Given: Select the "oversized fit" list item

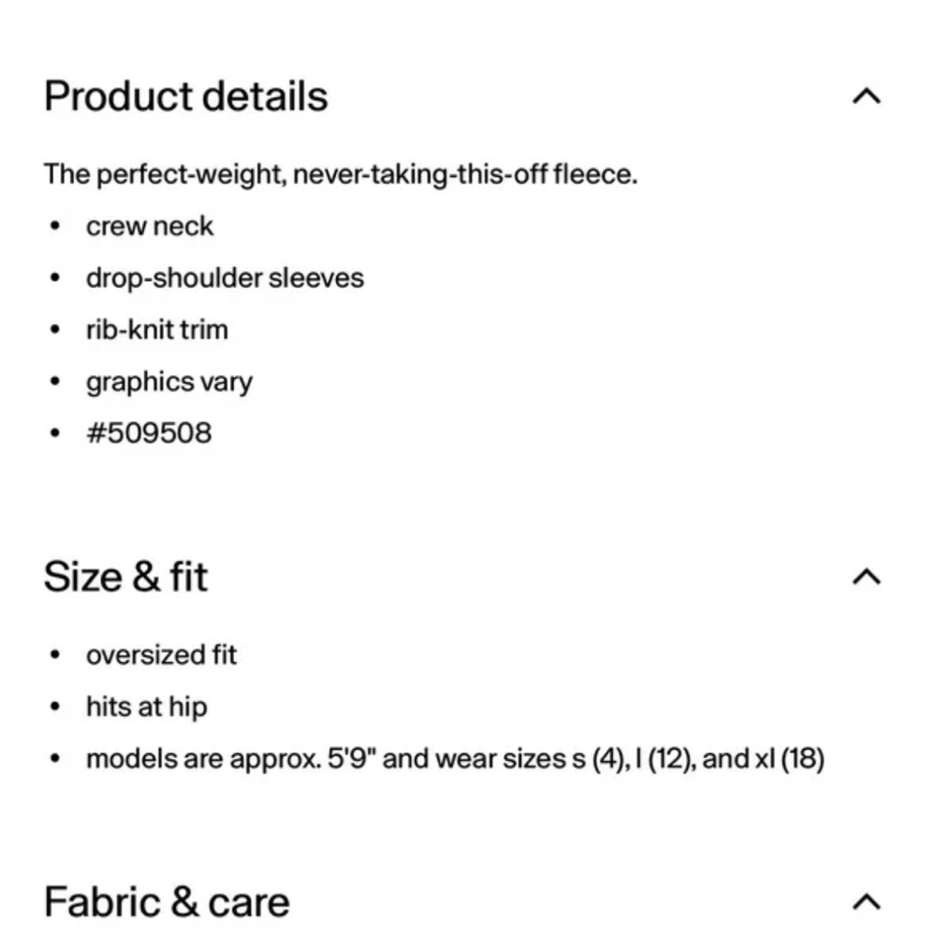Looking at the screenshot, I should tap(161, 655).
